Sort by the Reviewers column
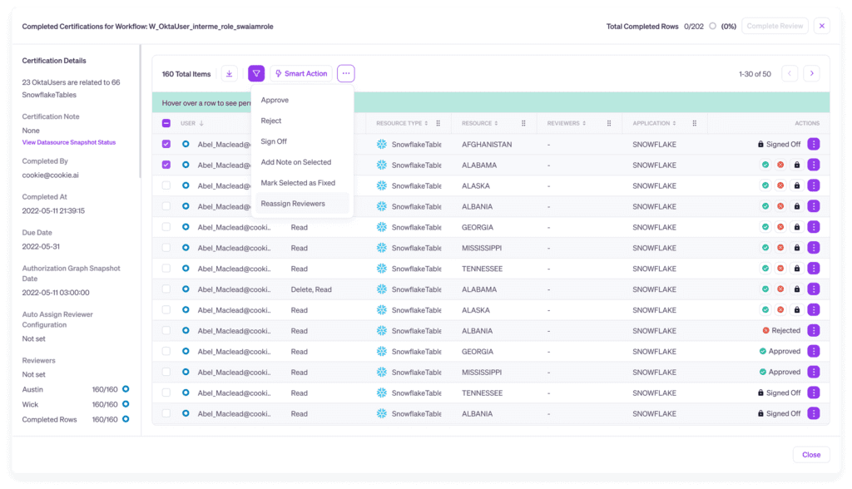This screenshot has width=852, height=489. pos(566,123)
